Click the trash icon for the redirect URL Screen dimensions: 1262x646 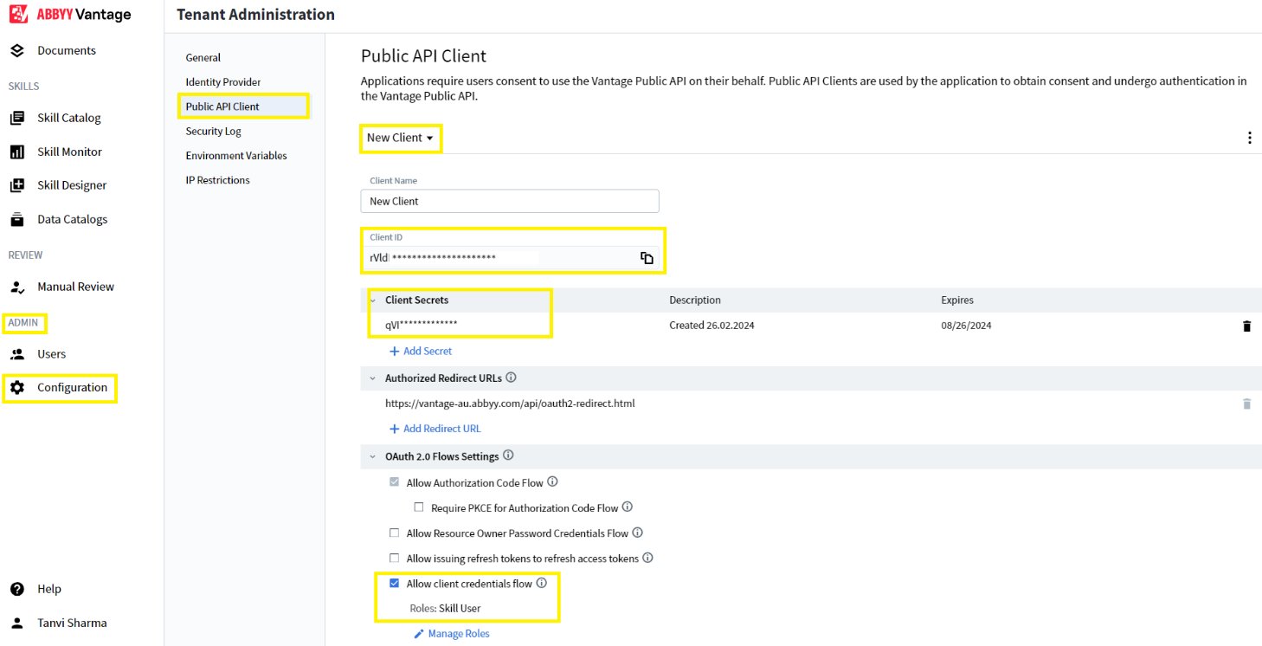(1246, 404)
